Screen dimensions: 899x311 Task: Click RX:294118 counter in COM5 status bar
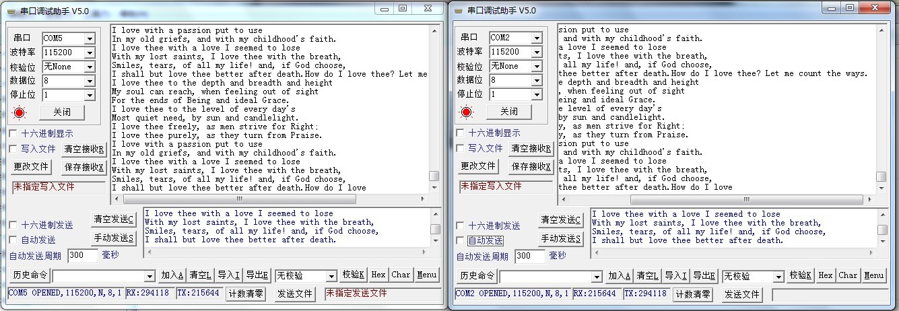(149, 293)
